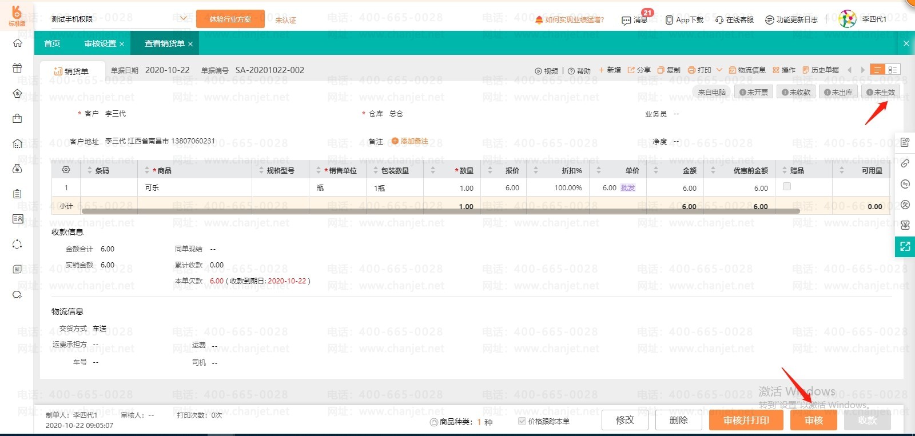Switch to the orange list layout view
915x436 pixels.
click(x=877, y=70)
